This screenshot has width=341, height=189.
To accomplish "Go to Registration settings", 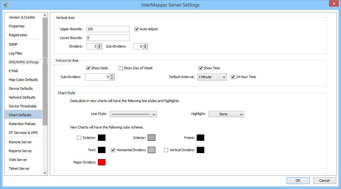I will coord(18,35).
